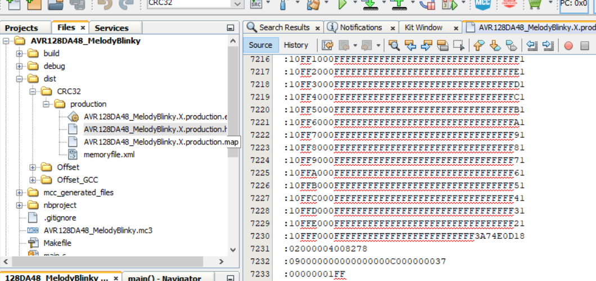596x281 pixels.
Task: Click the Shift Line Right icon
Action: pyautogui.click(x=548, y=46)
